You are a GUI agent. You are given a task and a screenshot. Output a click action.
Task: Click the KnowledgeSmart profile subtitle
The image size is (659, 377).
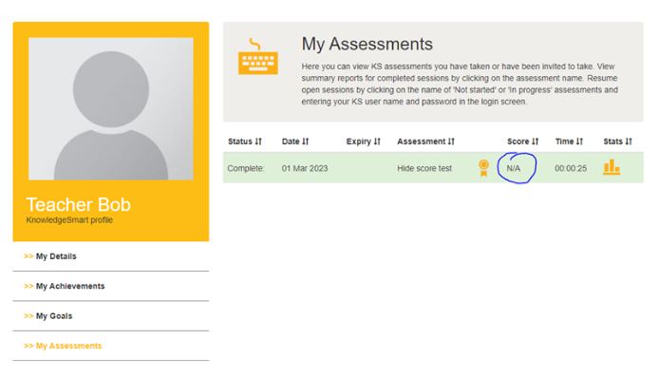point(69,220)
